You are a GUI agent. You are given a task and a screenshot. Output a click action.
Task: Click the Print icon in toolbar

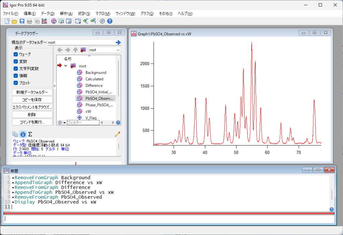coord(29,21)
